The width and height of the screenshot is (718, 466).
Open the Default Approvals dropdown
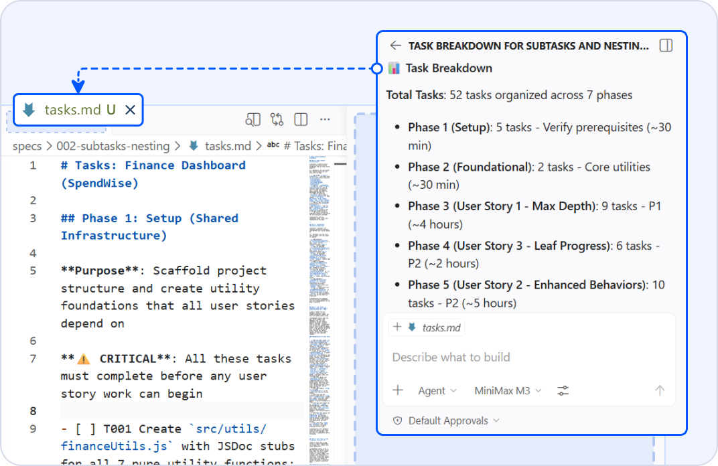(453, 420)
